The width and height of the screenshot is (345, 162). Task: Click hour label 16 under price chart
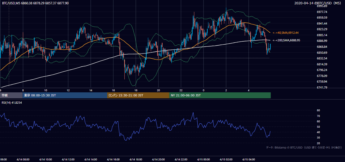click(113, 90)
